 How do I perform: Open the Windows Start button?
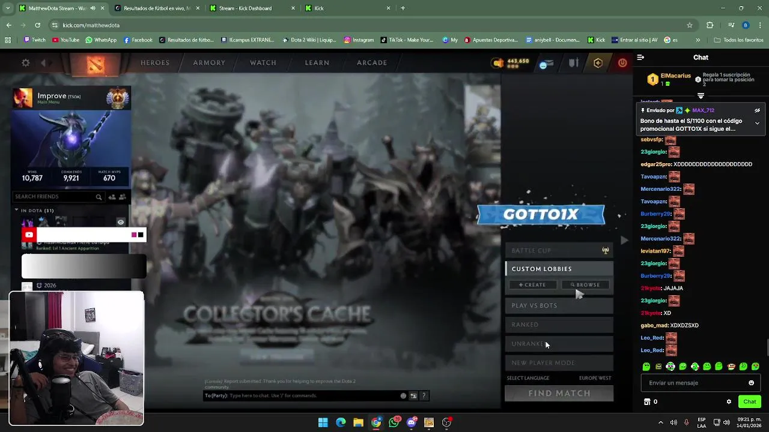point(323,422)
